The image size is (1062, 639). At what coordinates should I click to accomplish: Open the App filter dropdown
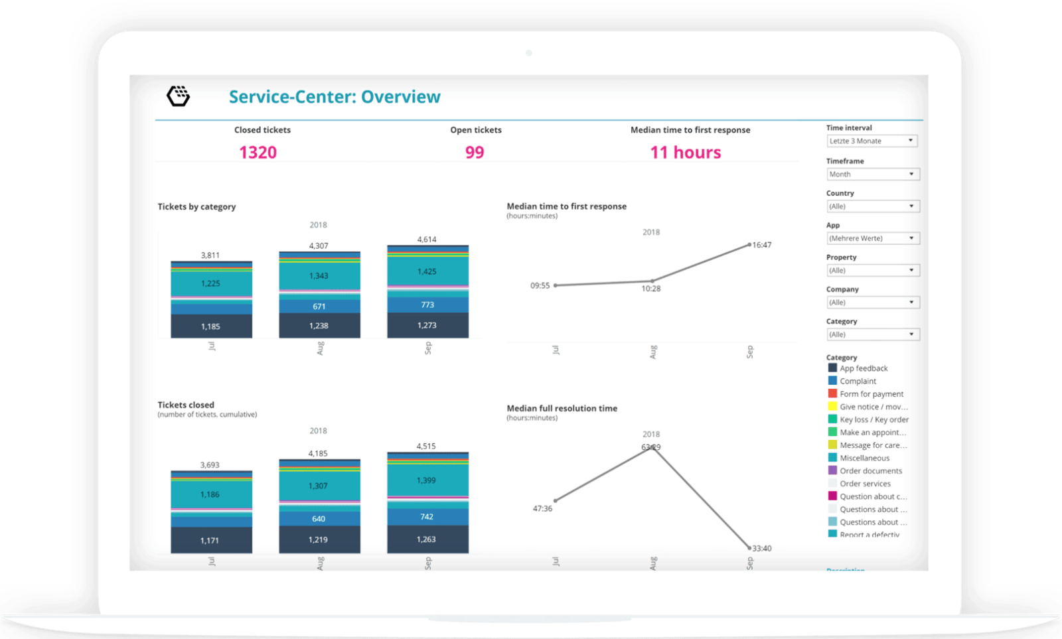point(873,238)
